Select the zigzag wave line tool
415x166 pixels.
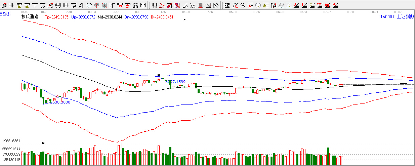pyautogui.click(x=192, y=5)
